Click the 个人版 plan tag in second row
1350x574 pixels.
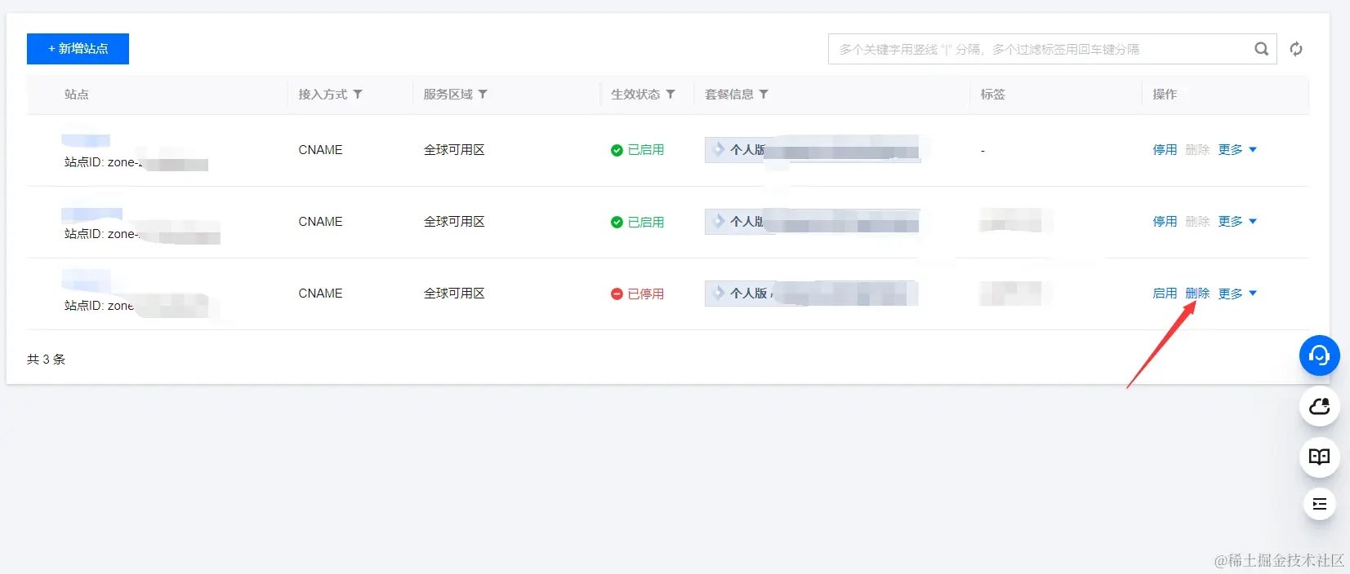813,222
